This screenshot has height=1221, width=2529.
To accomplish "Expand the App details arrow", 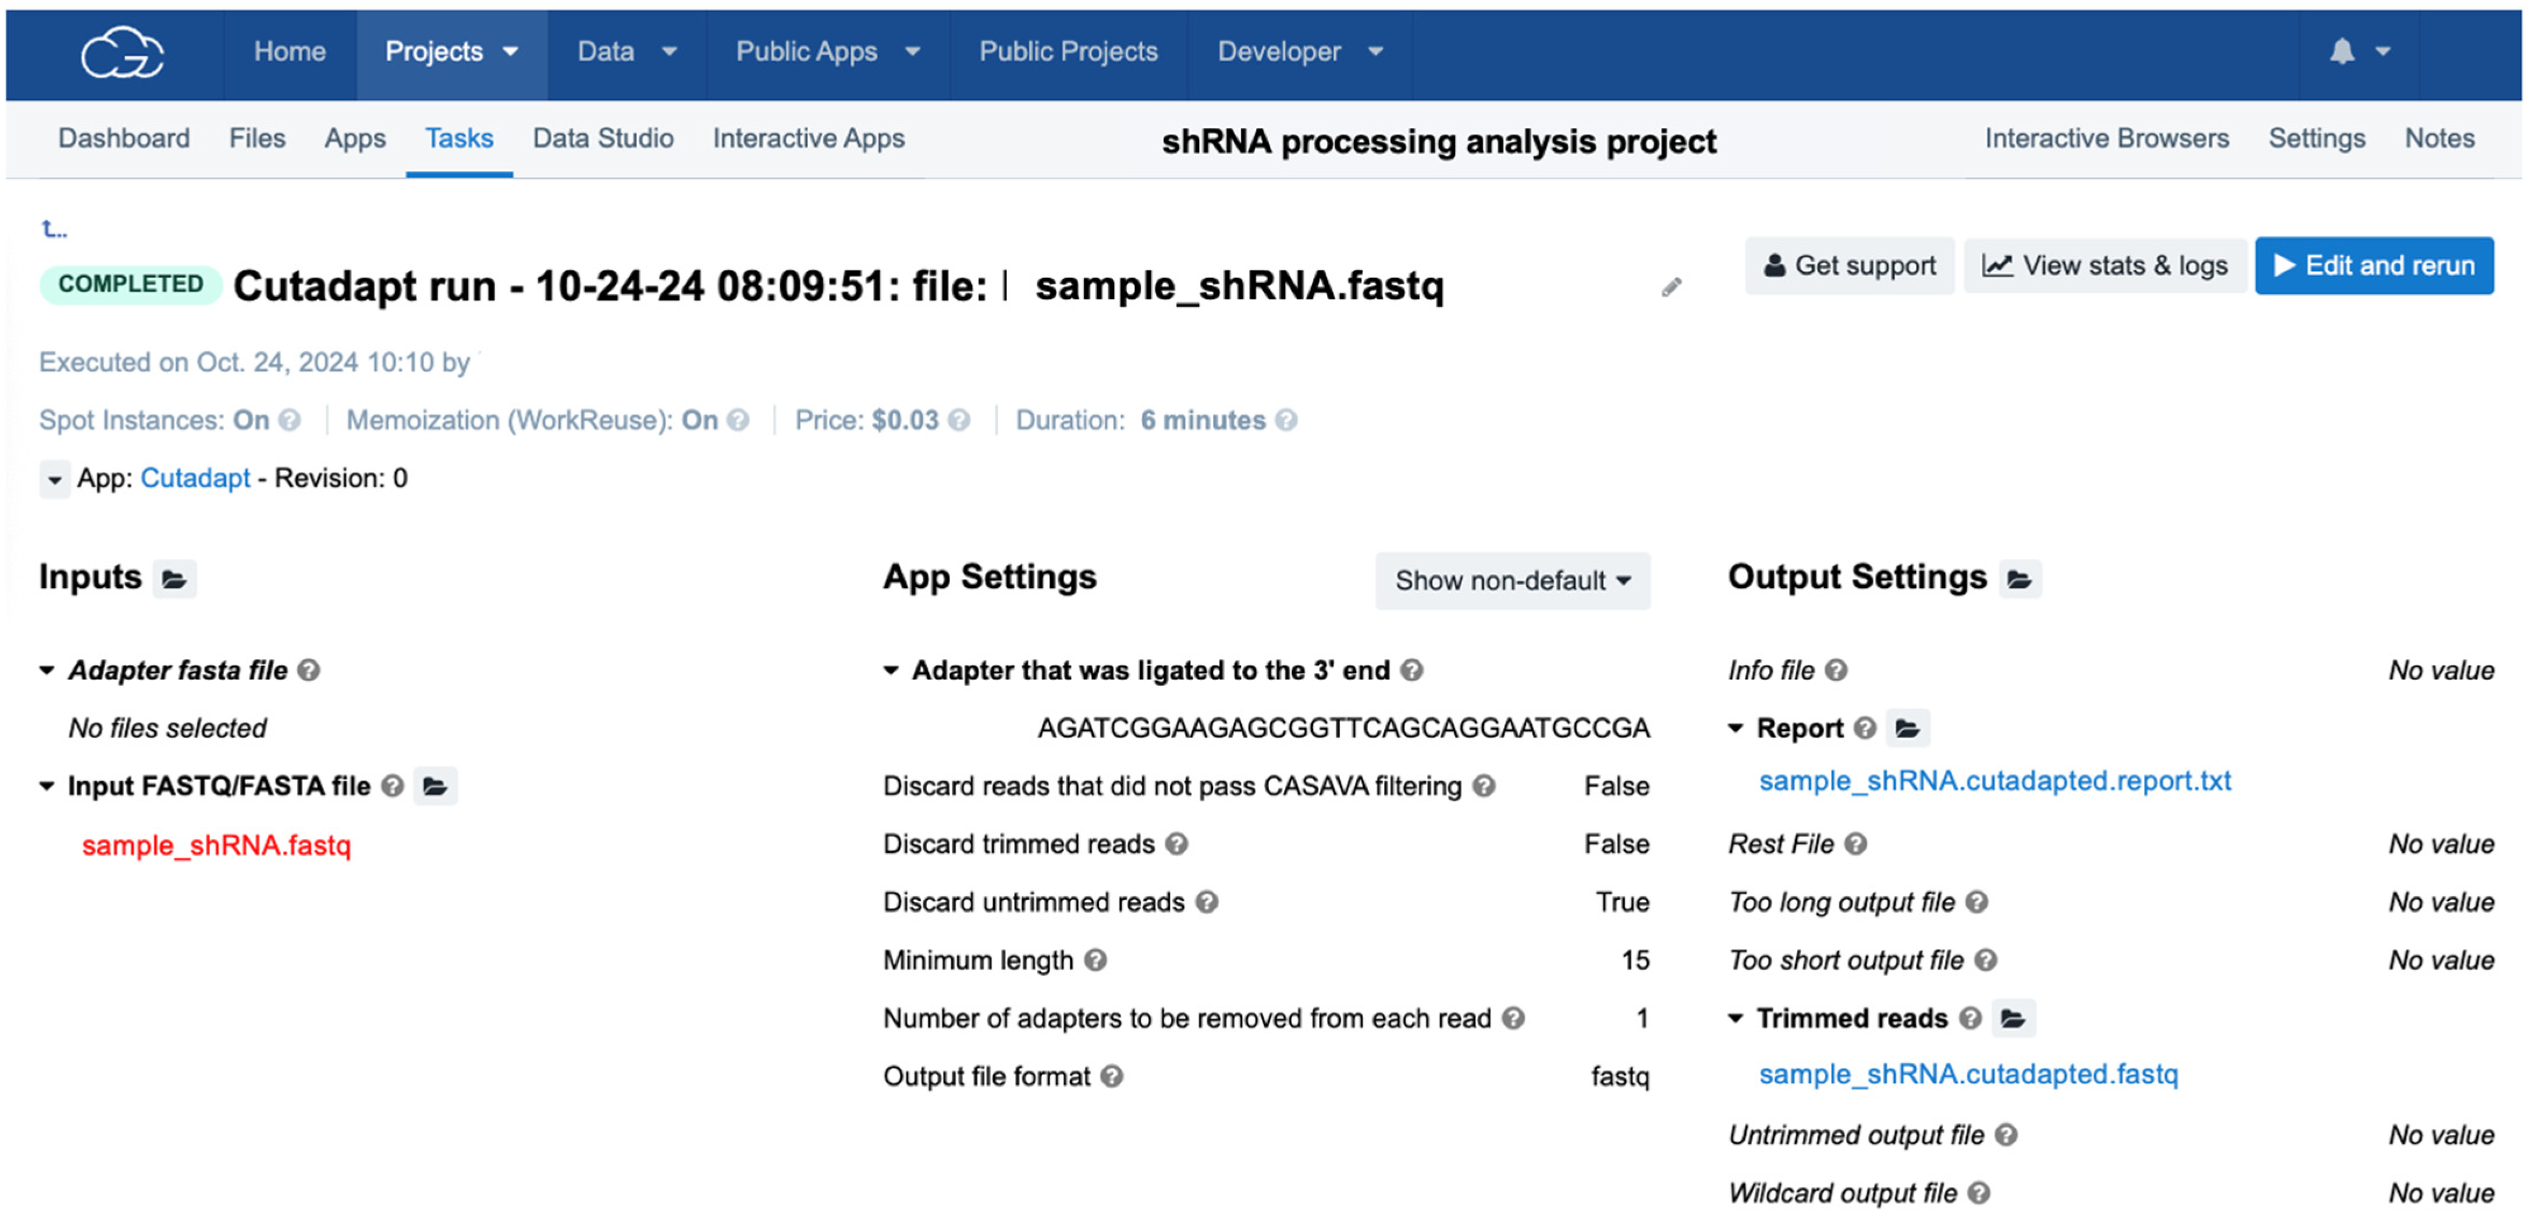I will pyautogui.click(x=55, y=480).
